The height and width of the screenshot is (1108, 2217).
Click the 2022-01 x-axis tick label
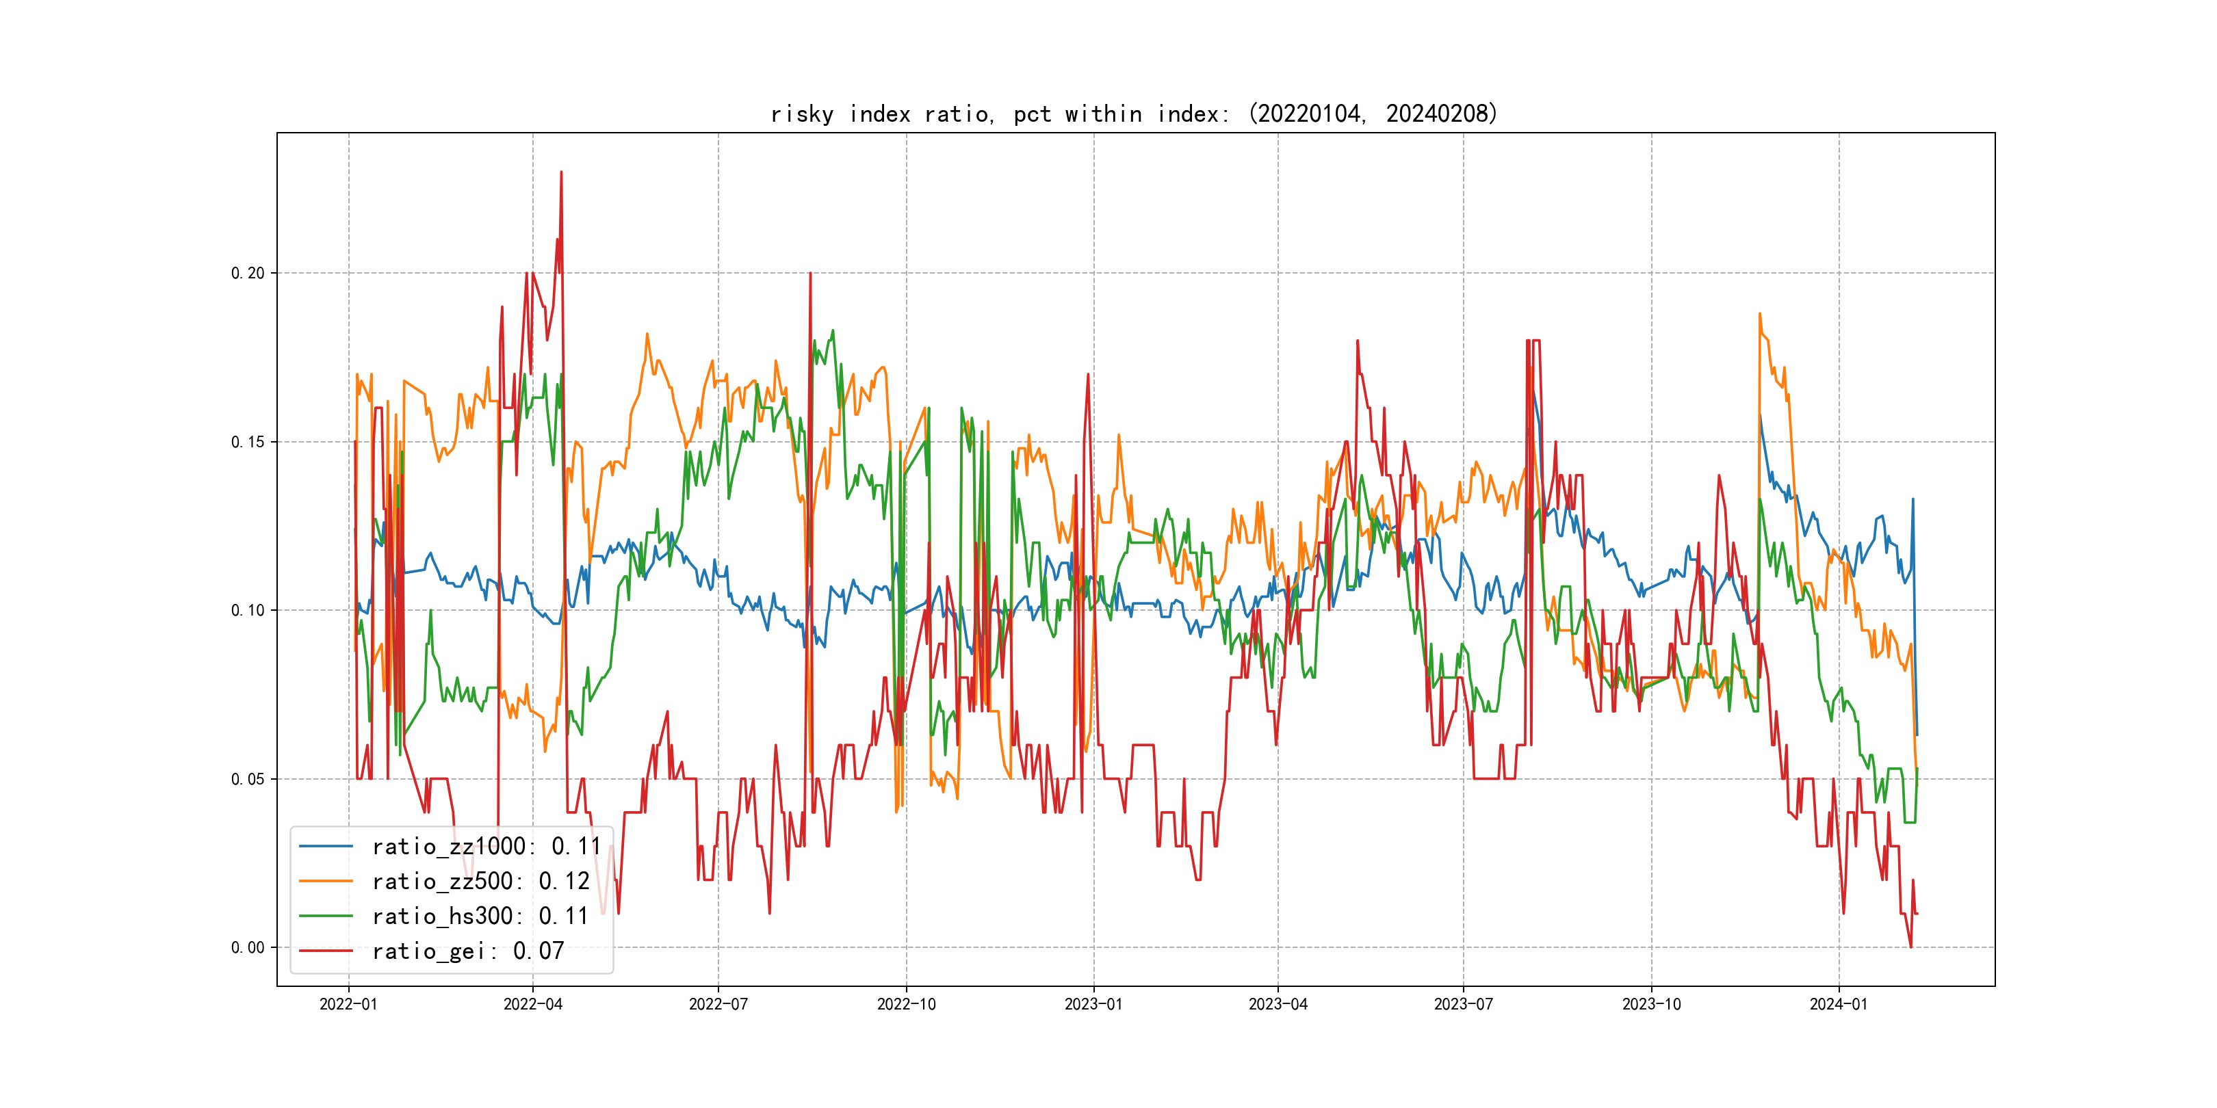348,1004
